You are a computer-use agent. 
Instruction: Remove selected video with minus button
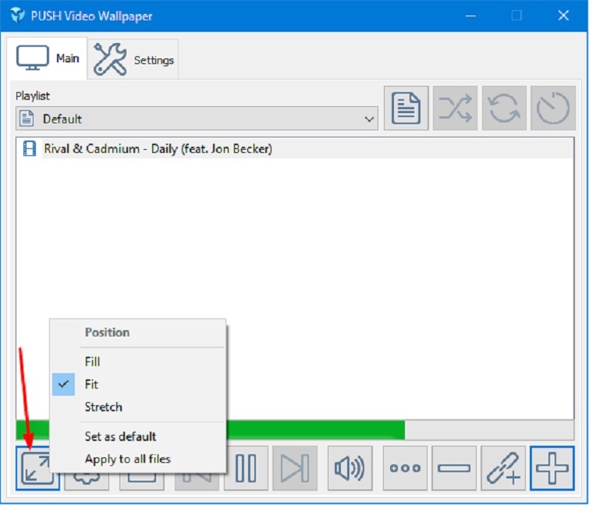[x=454, y=468]
